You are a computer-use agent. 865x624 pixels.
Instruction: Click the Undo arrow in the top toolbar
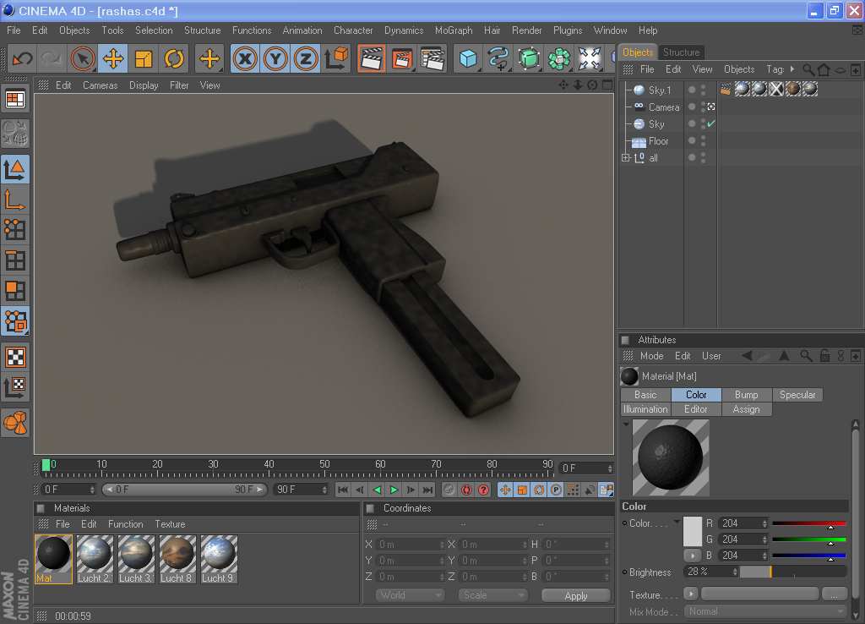(x=23, y=58)
